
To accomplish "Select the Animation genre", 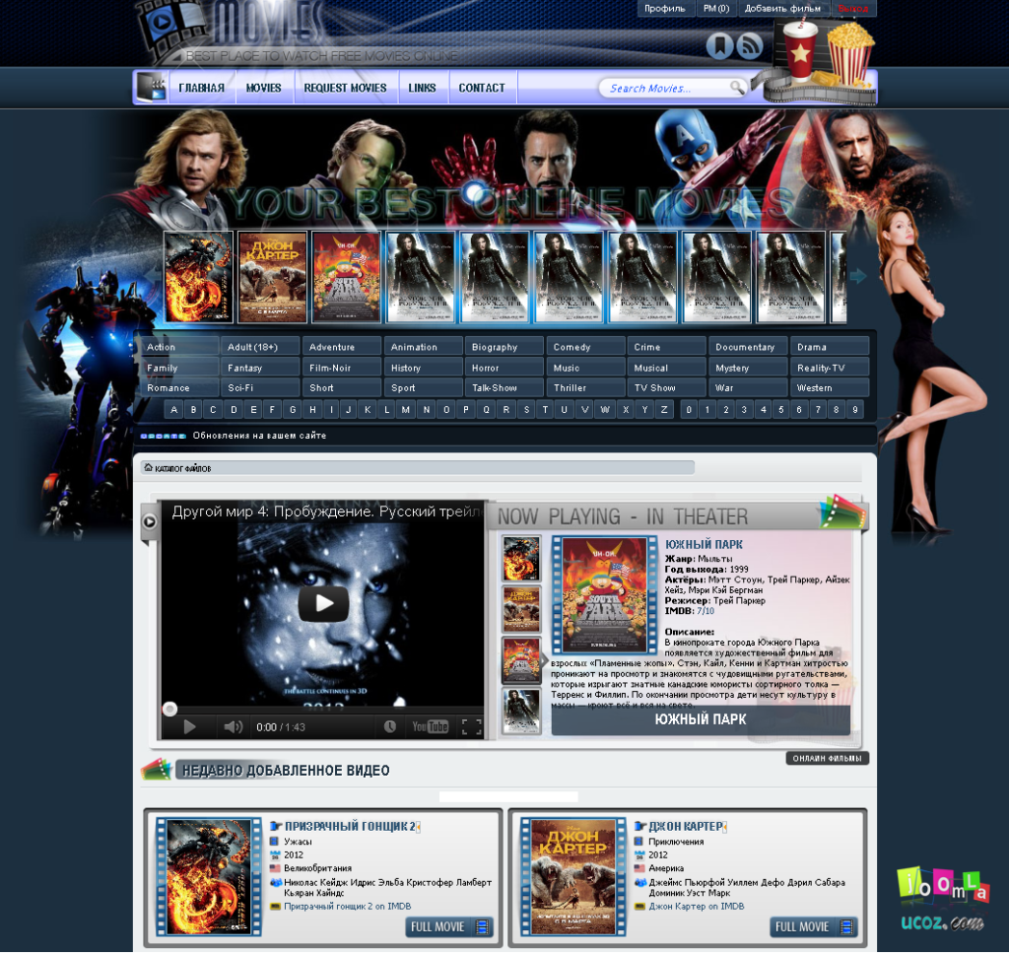I will tap(424, 347).
